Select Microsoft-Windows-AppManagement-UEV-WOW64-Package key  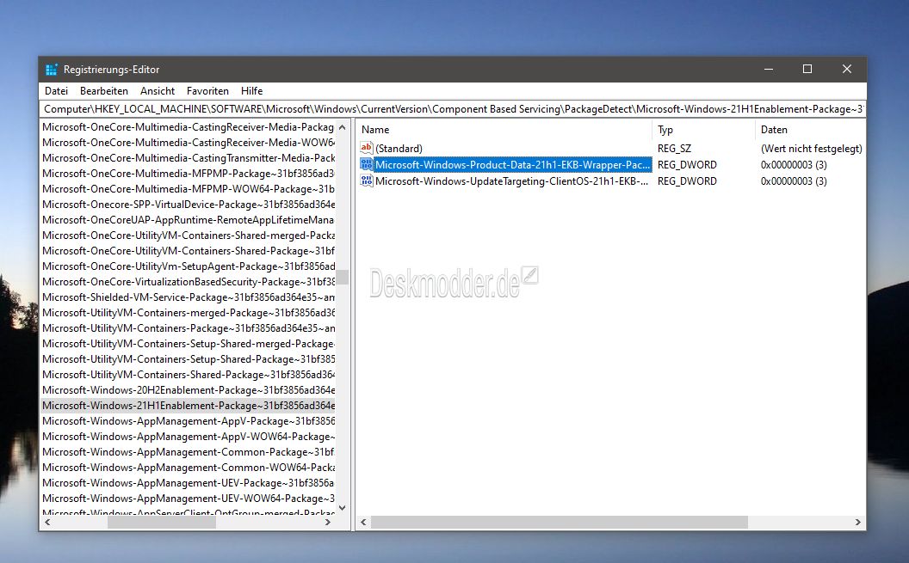189,499
